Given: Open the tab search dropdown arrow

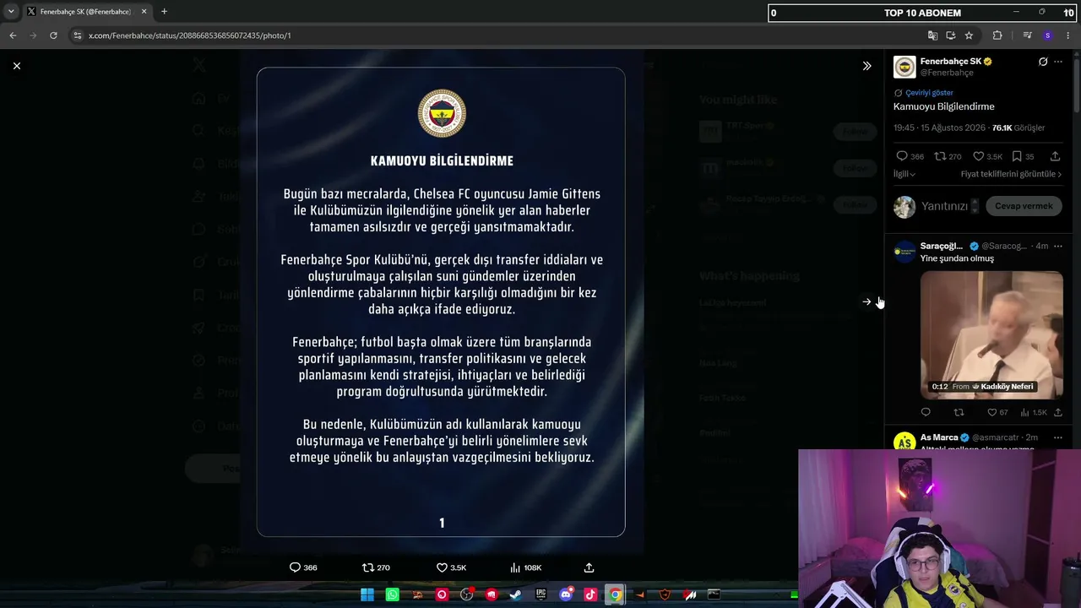Looking at the screenshot, I should (x=11, y=12).
